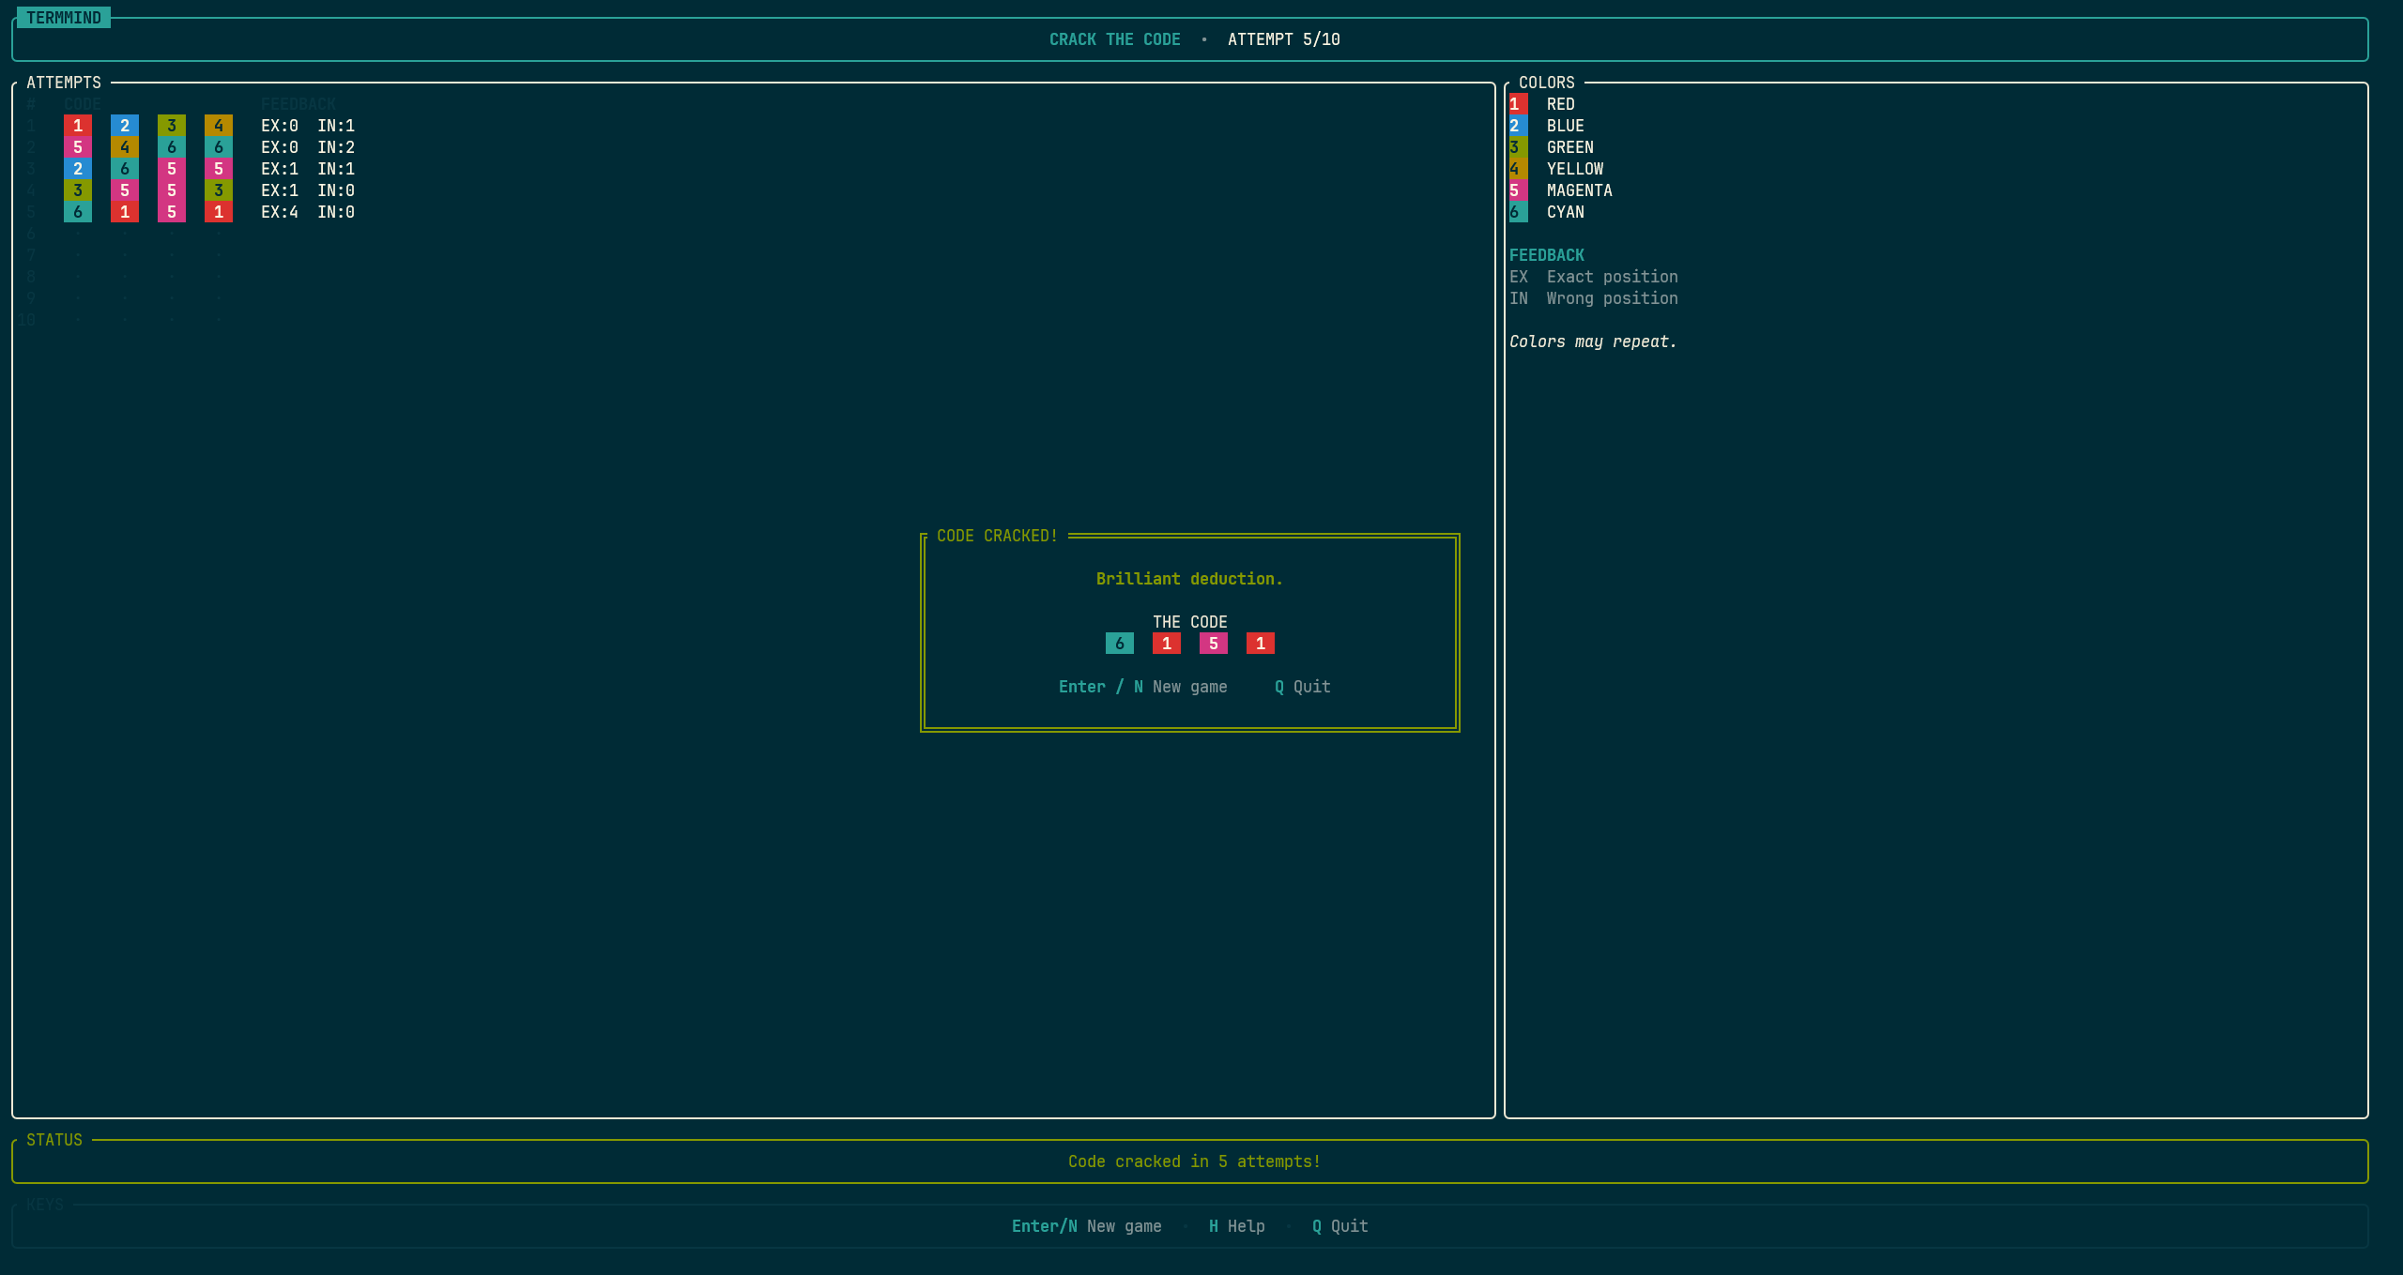This screenshot has width=2403, height=1275.
Task: Click the TERMMIND title tab
Action: (64, 18)
